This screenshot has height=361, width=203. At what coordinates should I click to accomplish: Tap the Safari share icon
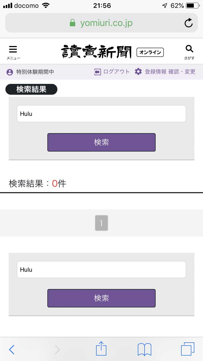(x=101, y=349)
